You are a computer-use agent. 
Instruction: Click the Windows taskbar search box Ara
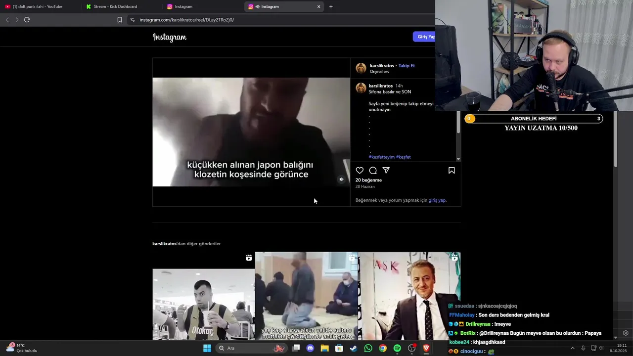[252, 348]
